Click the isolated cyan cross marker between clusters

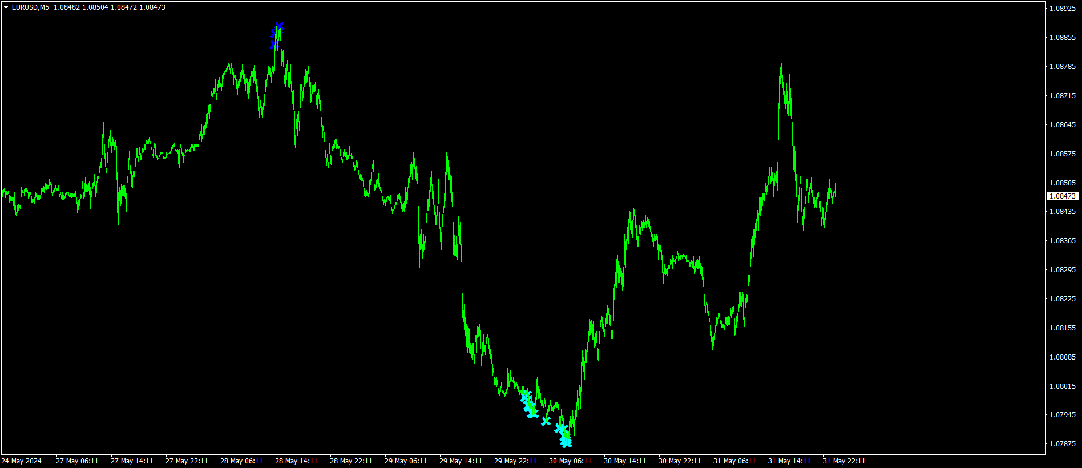[x=546, y=421]
